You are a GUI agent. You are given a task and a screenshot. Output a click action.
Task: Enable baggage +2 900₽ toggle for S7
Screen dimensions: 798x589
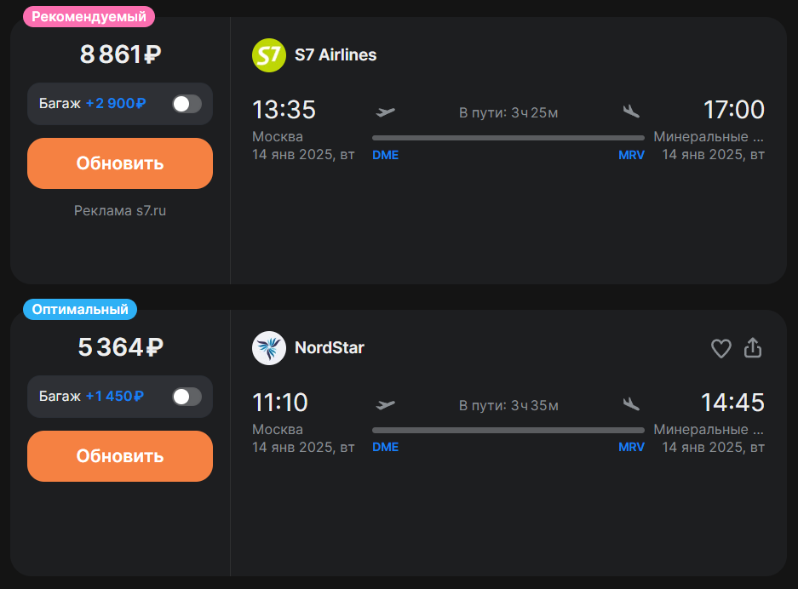(187, 104)
